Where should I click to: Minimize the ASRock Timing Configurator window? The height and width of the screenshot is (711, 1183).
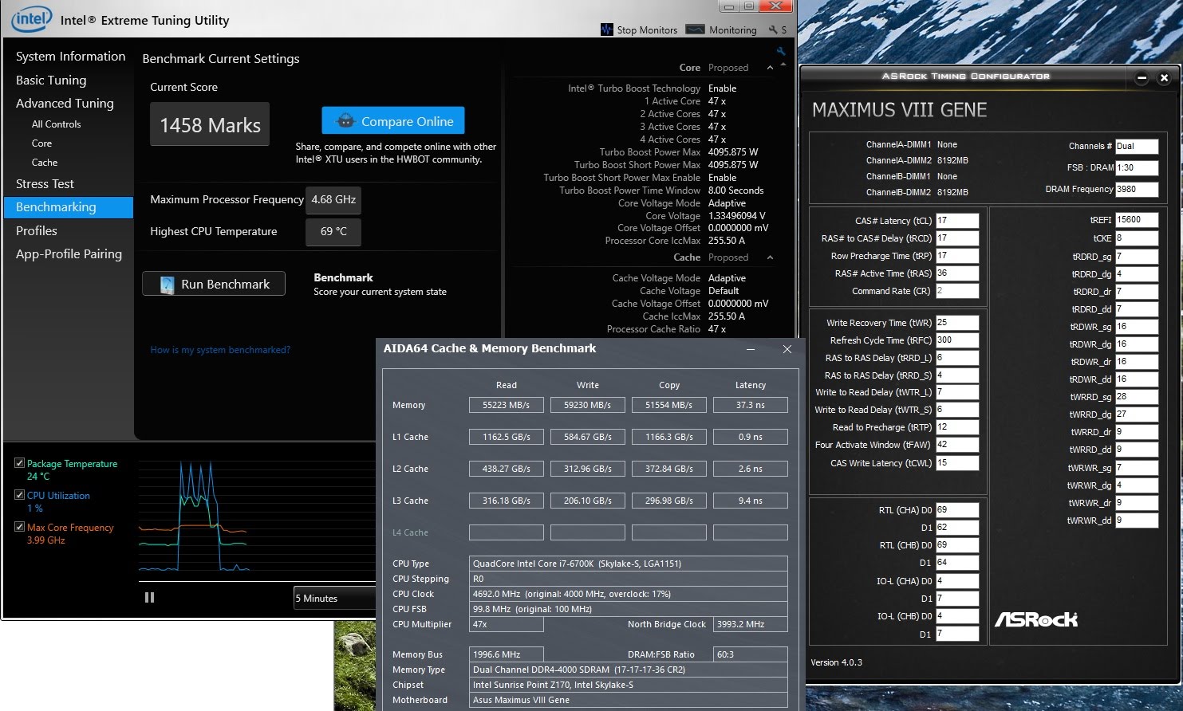point(1142,77)
